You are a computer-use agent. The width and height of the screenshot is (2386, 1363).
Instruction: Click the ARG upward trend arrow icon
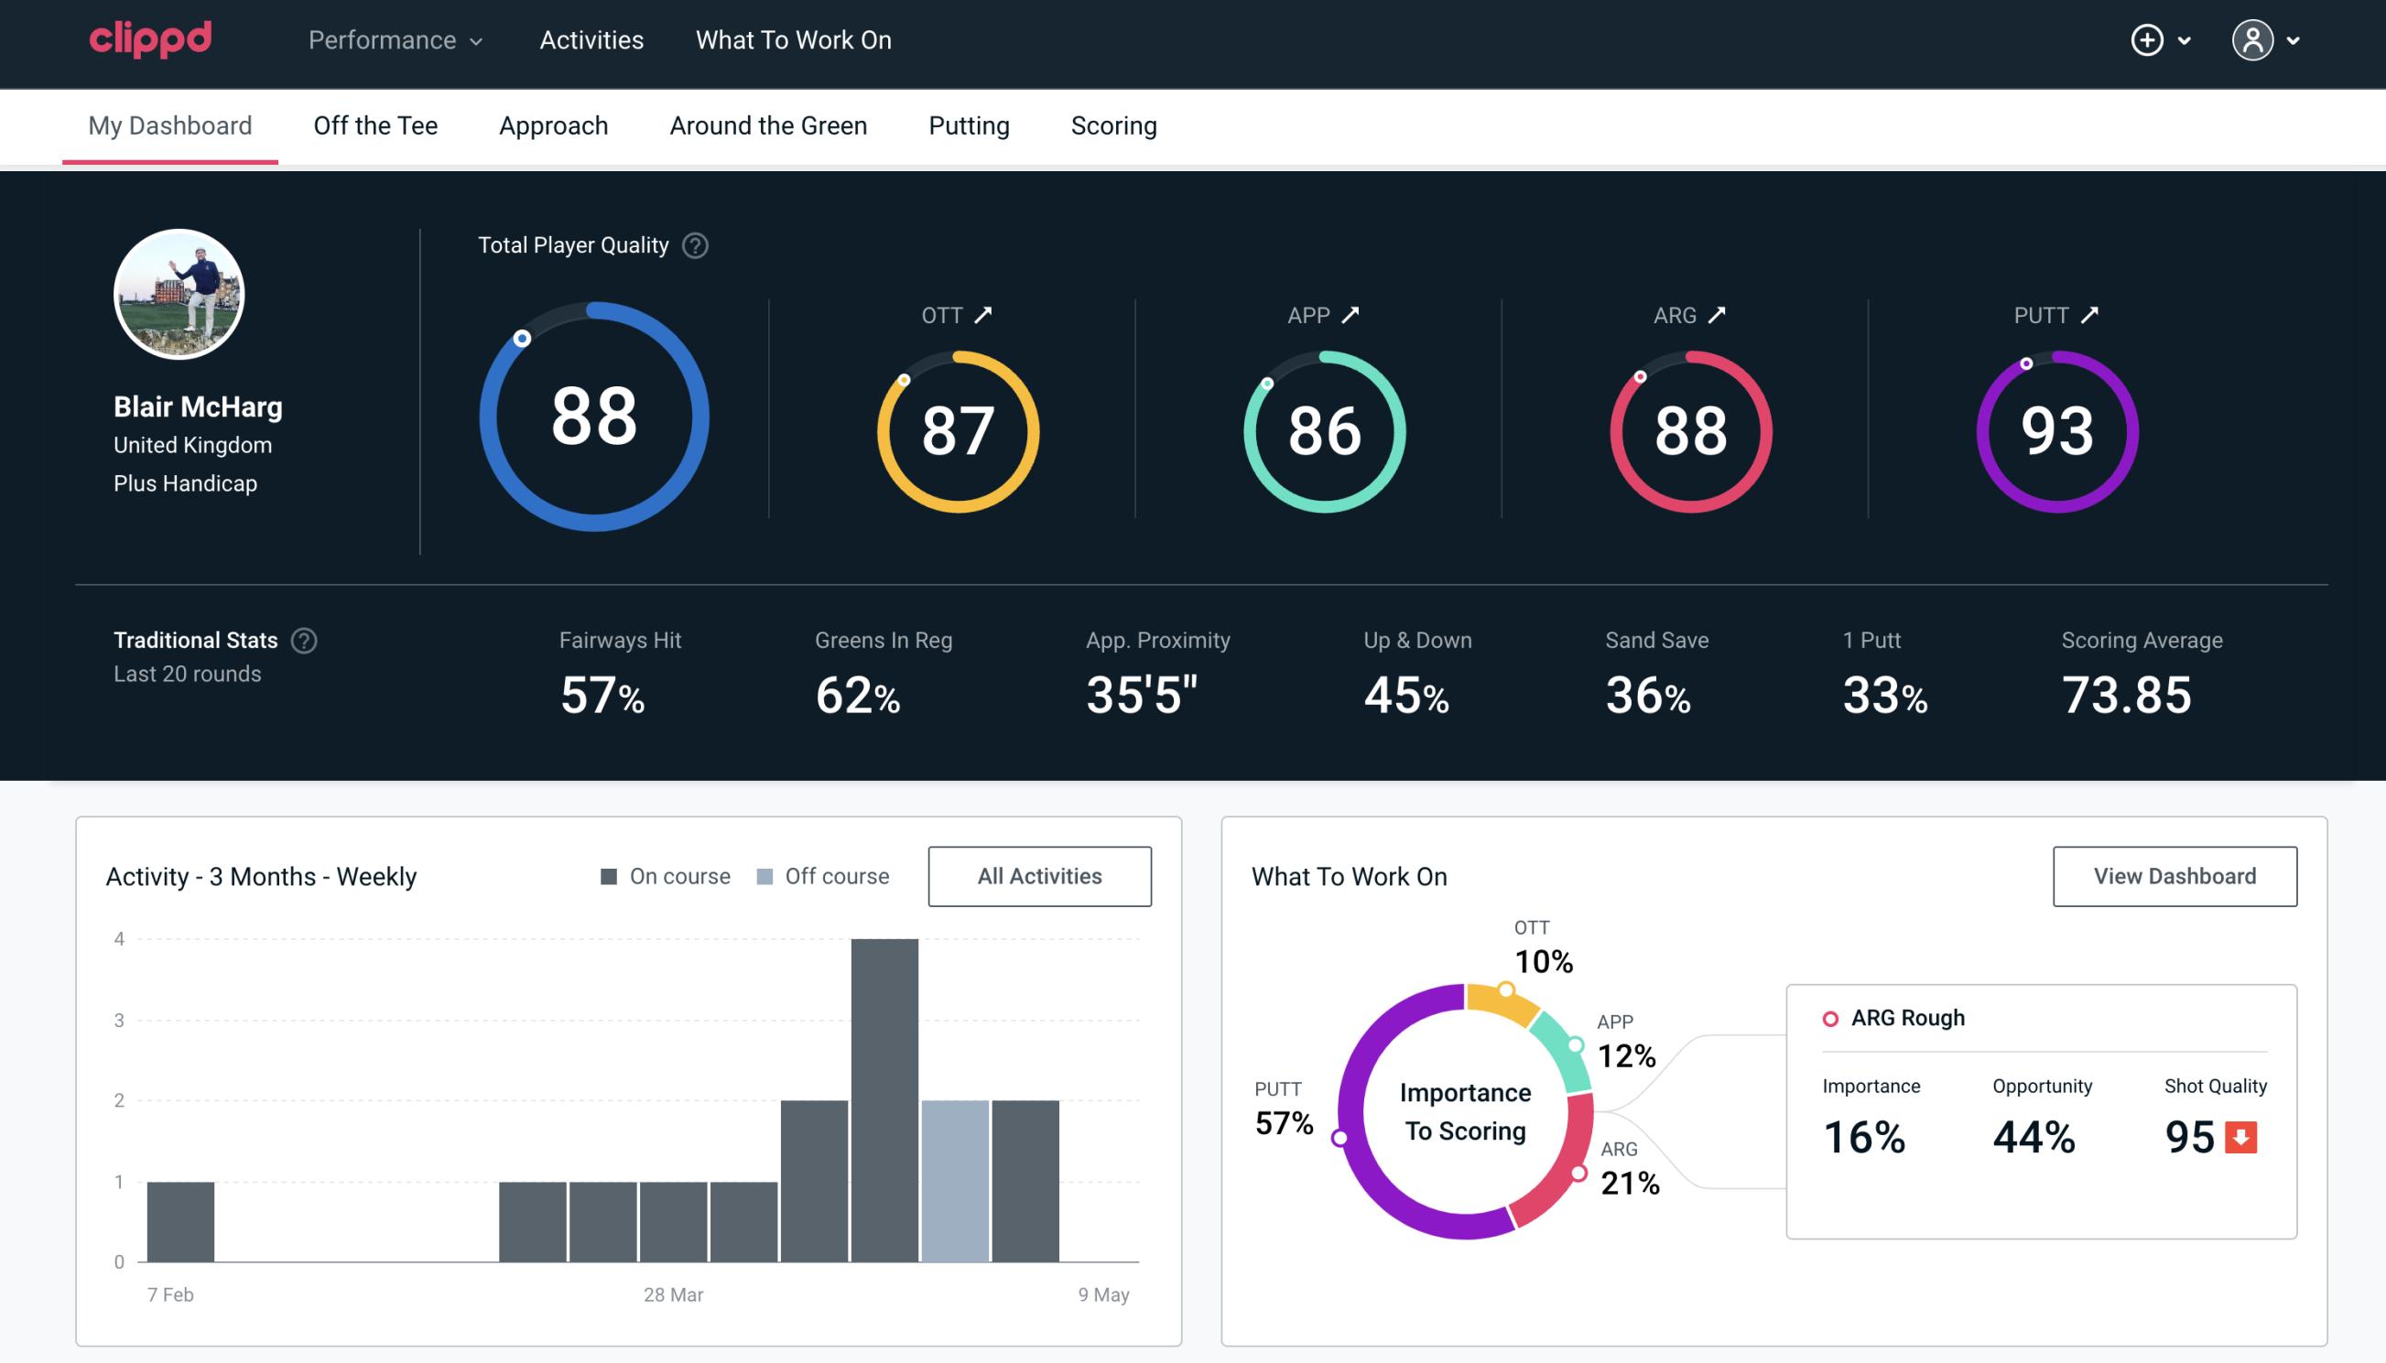click(1718, 315)
